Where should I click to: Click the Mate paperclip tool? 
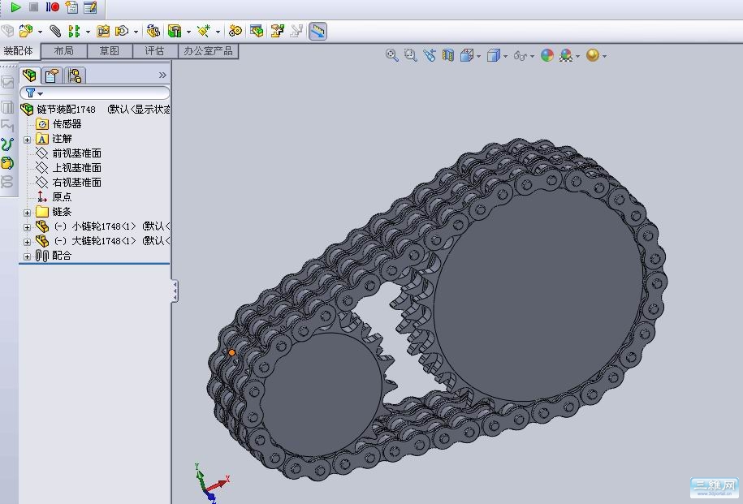click(55, 32)
